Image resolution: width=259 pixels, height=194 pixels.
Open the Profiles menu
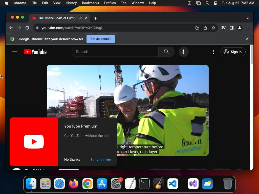pyautogui.click(x=110, y=3)
